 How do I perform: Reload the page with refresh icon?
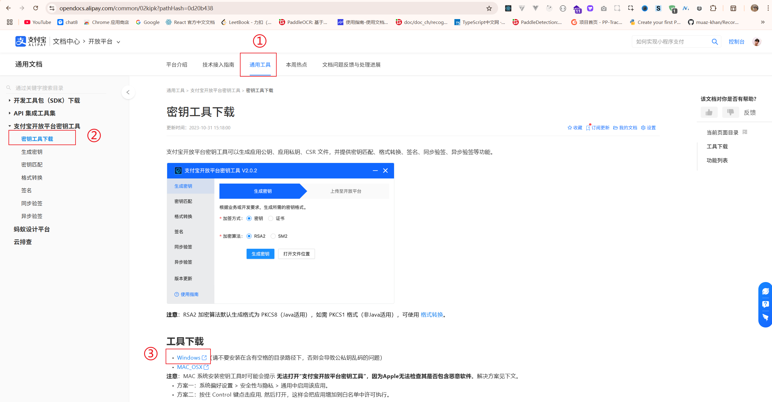(35, 8)
